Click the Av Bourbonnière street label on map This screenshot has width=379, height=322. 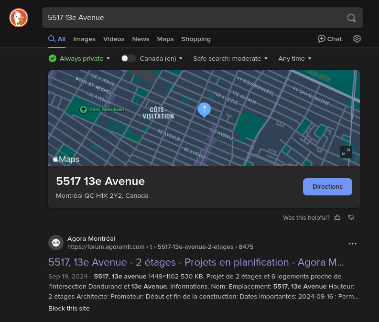pos(255,86)
